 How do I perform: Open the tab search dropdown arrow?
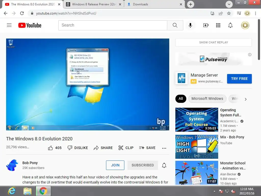pos(229,4)
